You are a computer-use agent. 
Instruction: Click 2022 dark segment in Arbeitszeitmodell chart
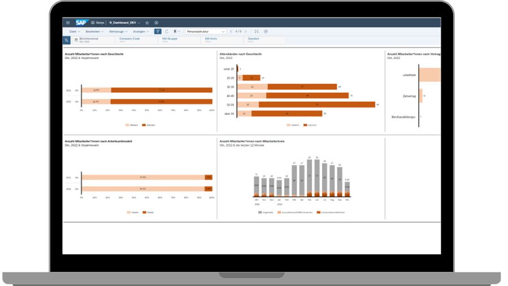click(209, 189)
